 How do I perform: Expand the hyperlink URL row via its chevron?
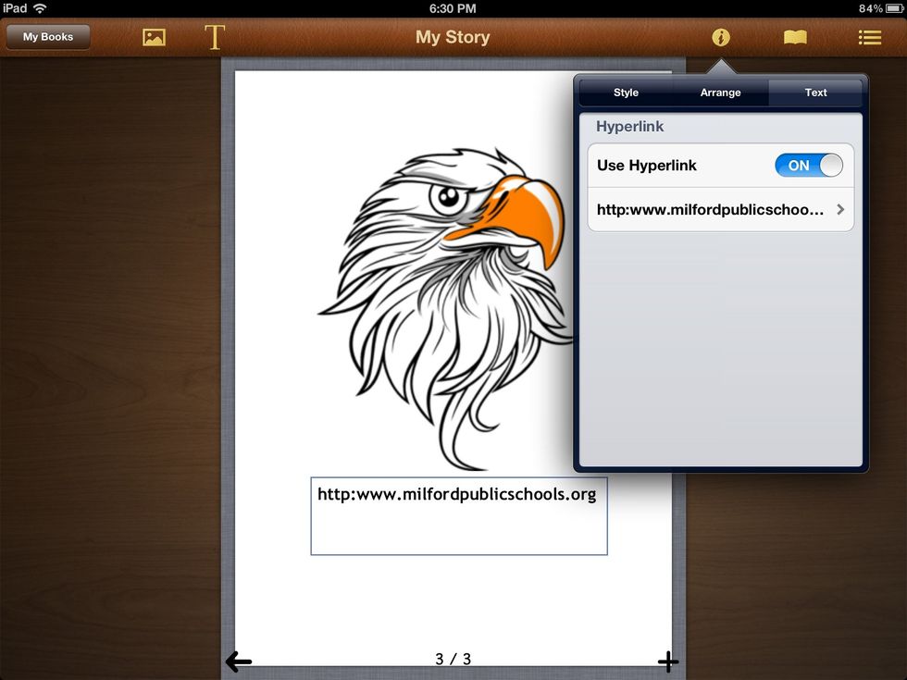point(840,209)
